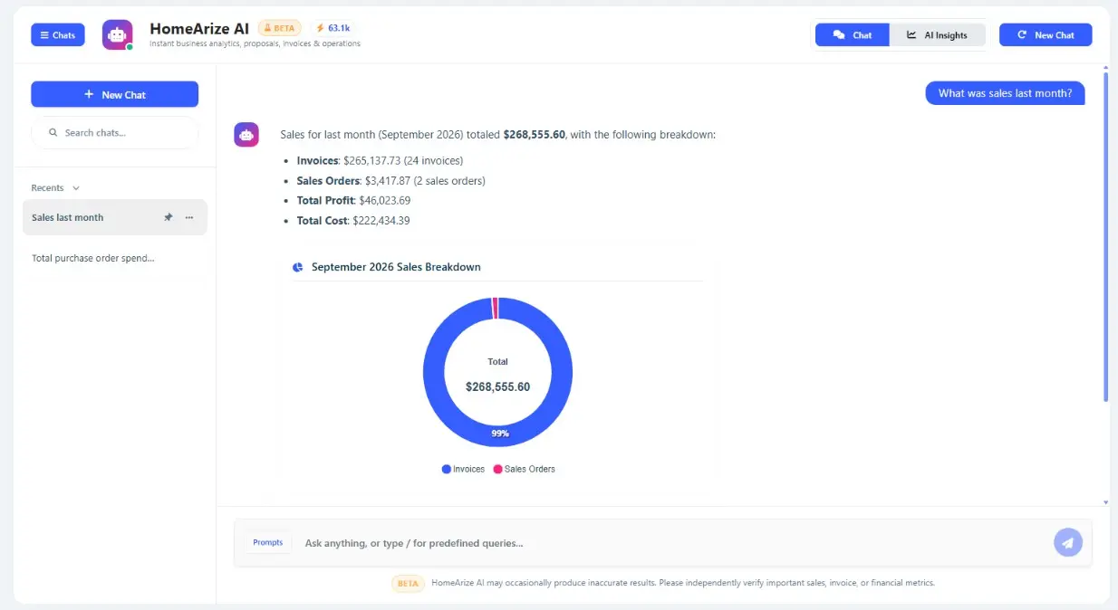Screen dimensions: 1118x610
Task: Switch to the AI Insights tab
Action: 937,35
